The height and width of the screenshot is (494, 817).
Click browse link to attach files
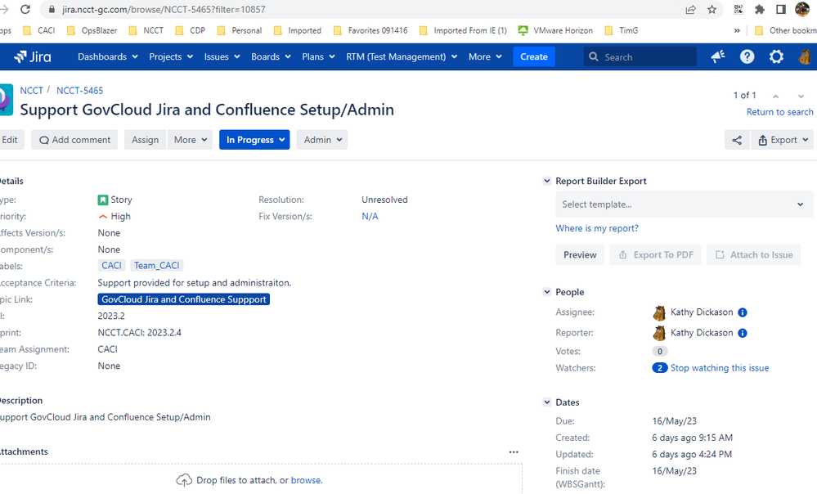click(x=307, y=480)
